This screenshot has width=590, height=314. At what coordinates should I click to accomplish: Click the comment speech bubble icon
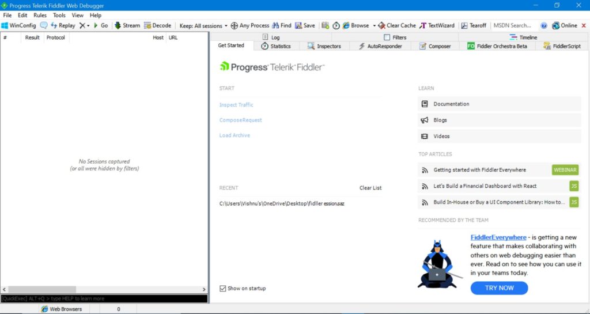[x=44, y=25]
